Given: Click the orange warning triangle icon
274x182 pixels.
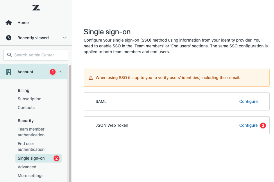Looking at the screenshot, I should (91, 78).
